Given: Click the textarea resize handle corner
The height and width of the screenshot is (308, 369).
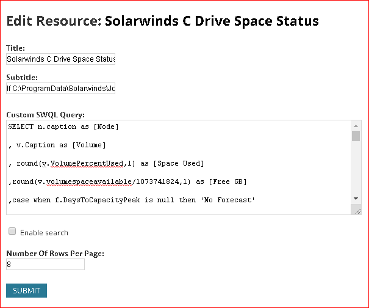Looking at the screenshot, I should coord(357,211).
